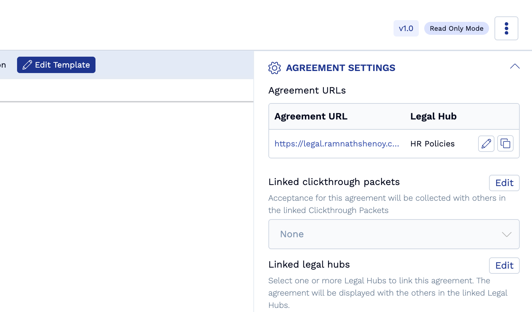Image resolution: width=532 pixels, height=312 pixels.
Task: Click the AGREEMENT SETTINGS heading text
Action: pos(340,68)
